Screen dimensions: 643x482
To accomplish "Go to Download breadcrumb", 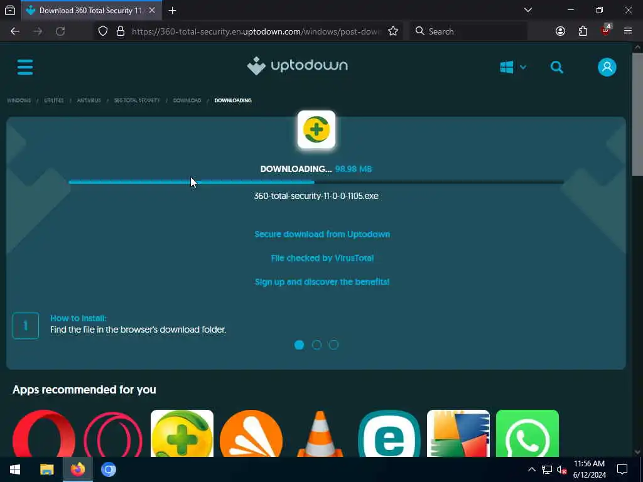I will (187, 100).
